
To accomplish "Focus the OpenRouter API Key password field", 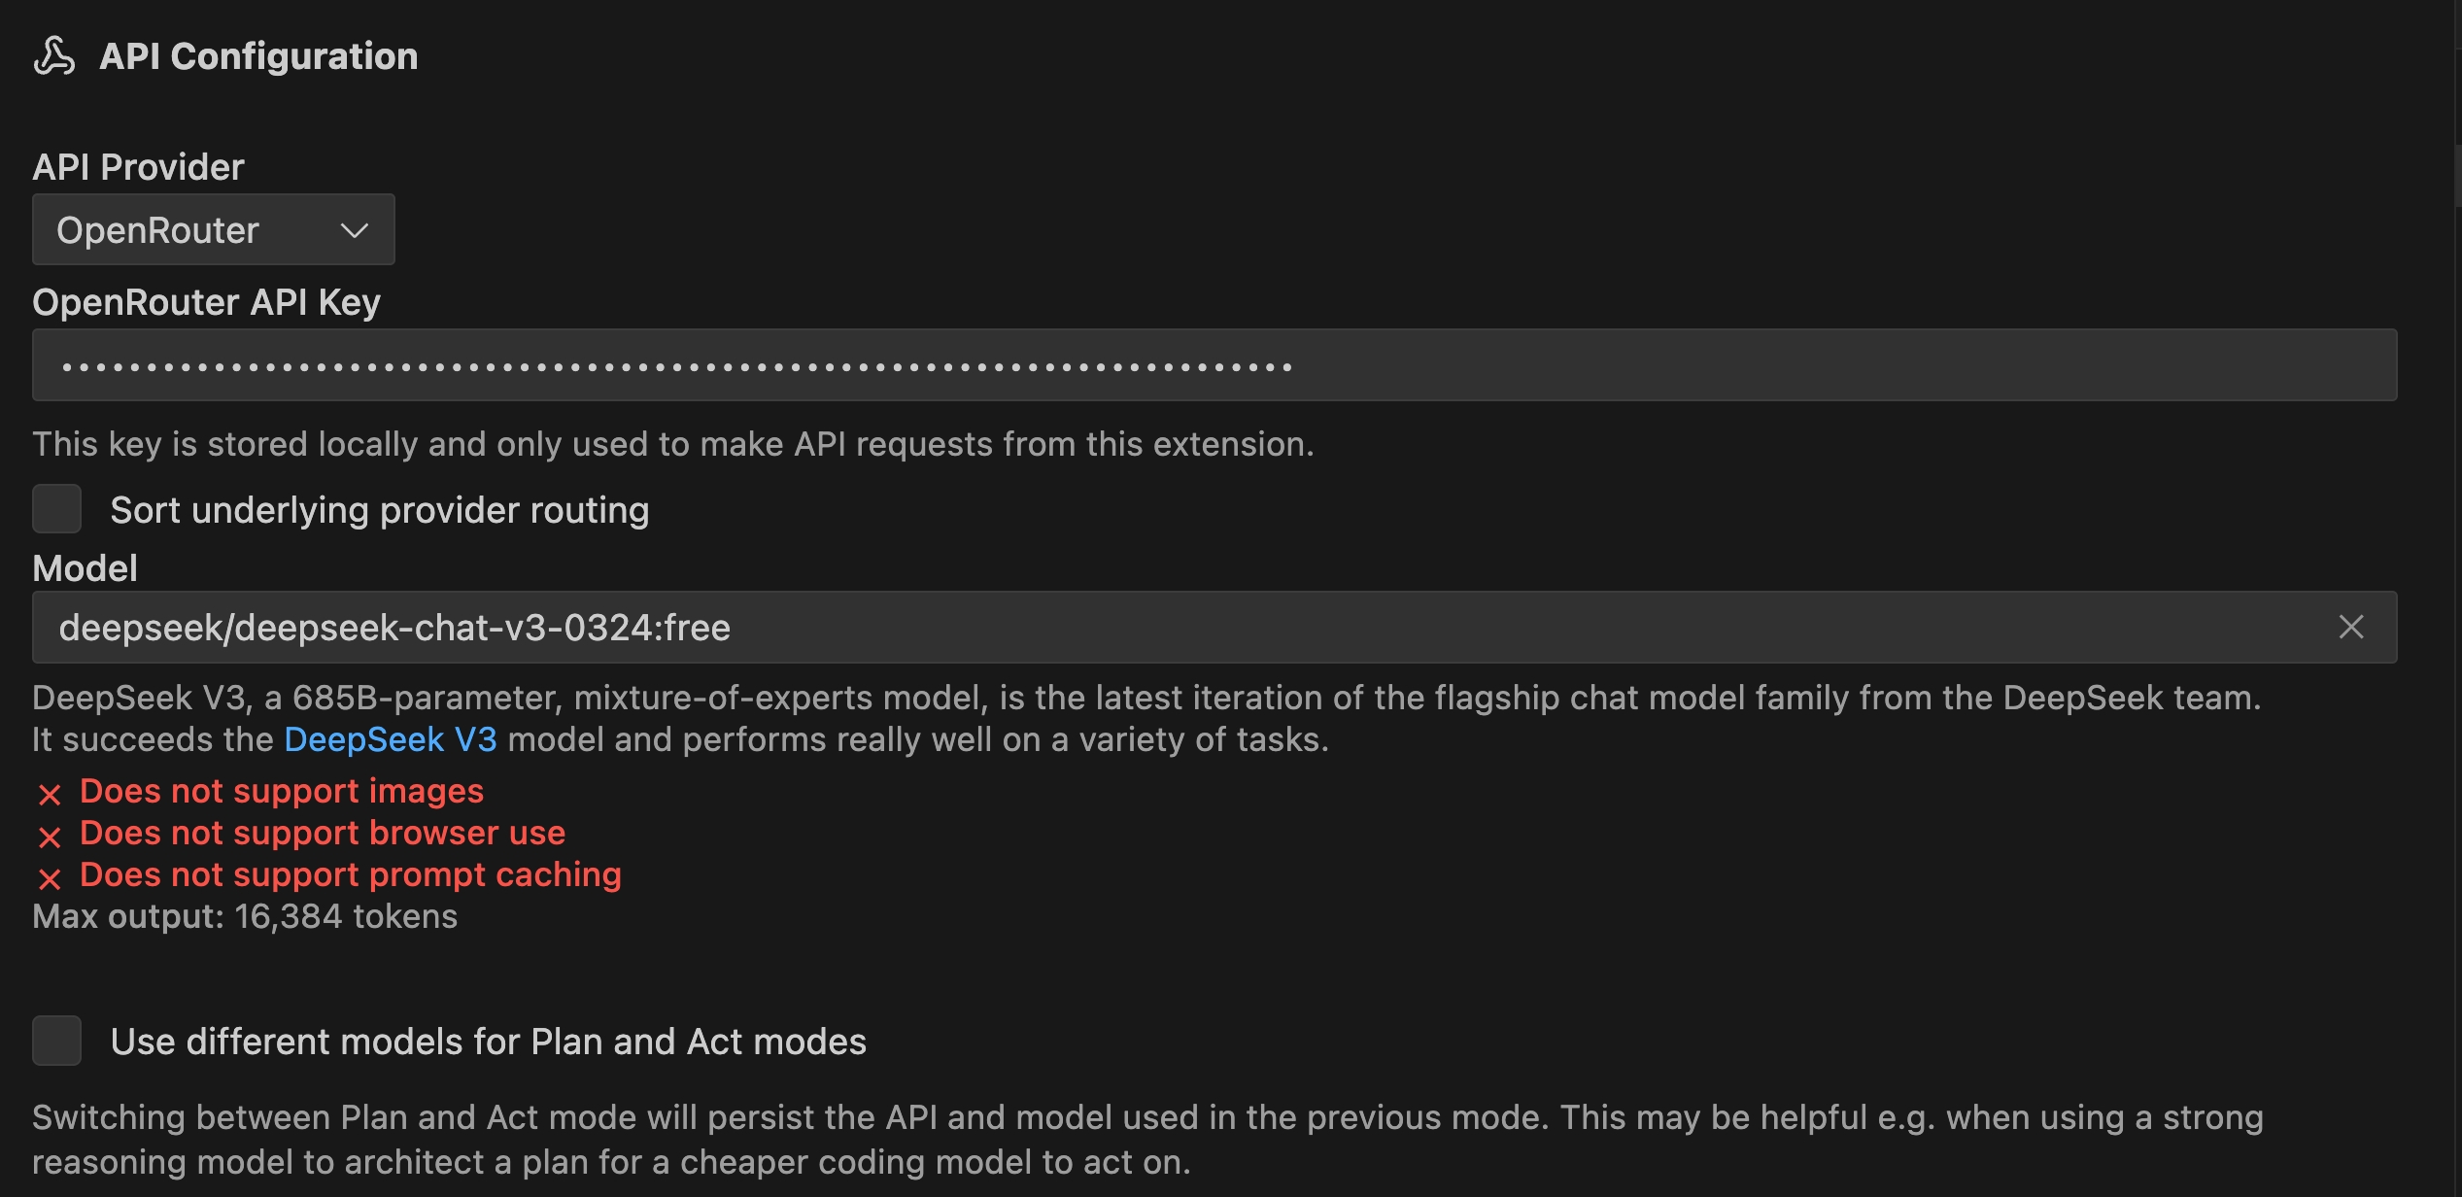I will [x=1214, y=366].
